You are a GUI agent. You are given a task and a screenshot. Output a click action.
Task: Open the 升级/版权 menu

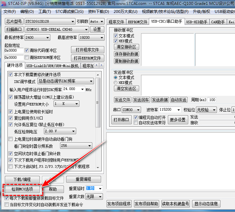click(201, 12)
